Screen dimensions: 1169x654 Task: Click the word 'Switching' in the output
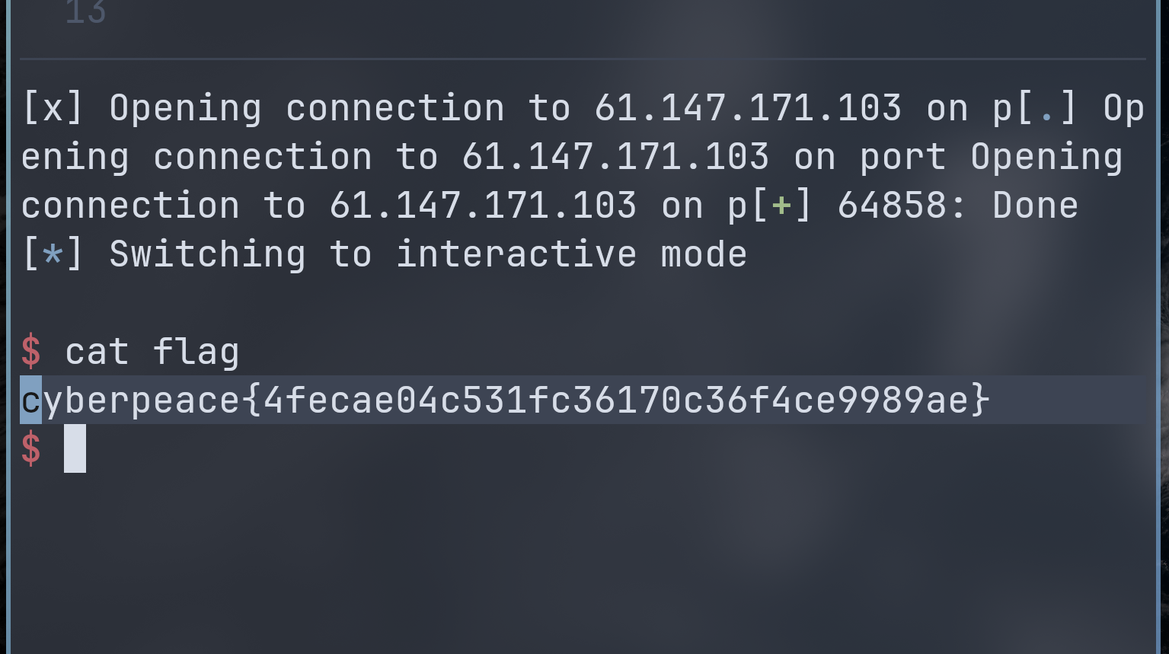click(207, 254)
